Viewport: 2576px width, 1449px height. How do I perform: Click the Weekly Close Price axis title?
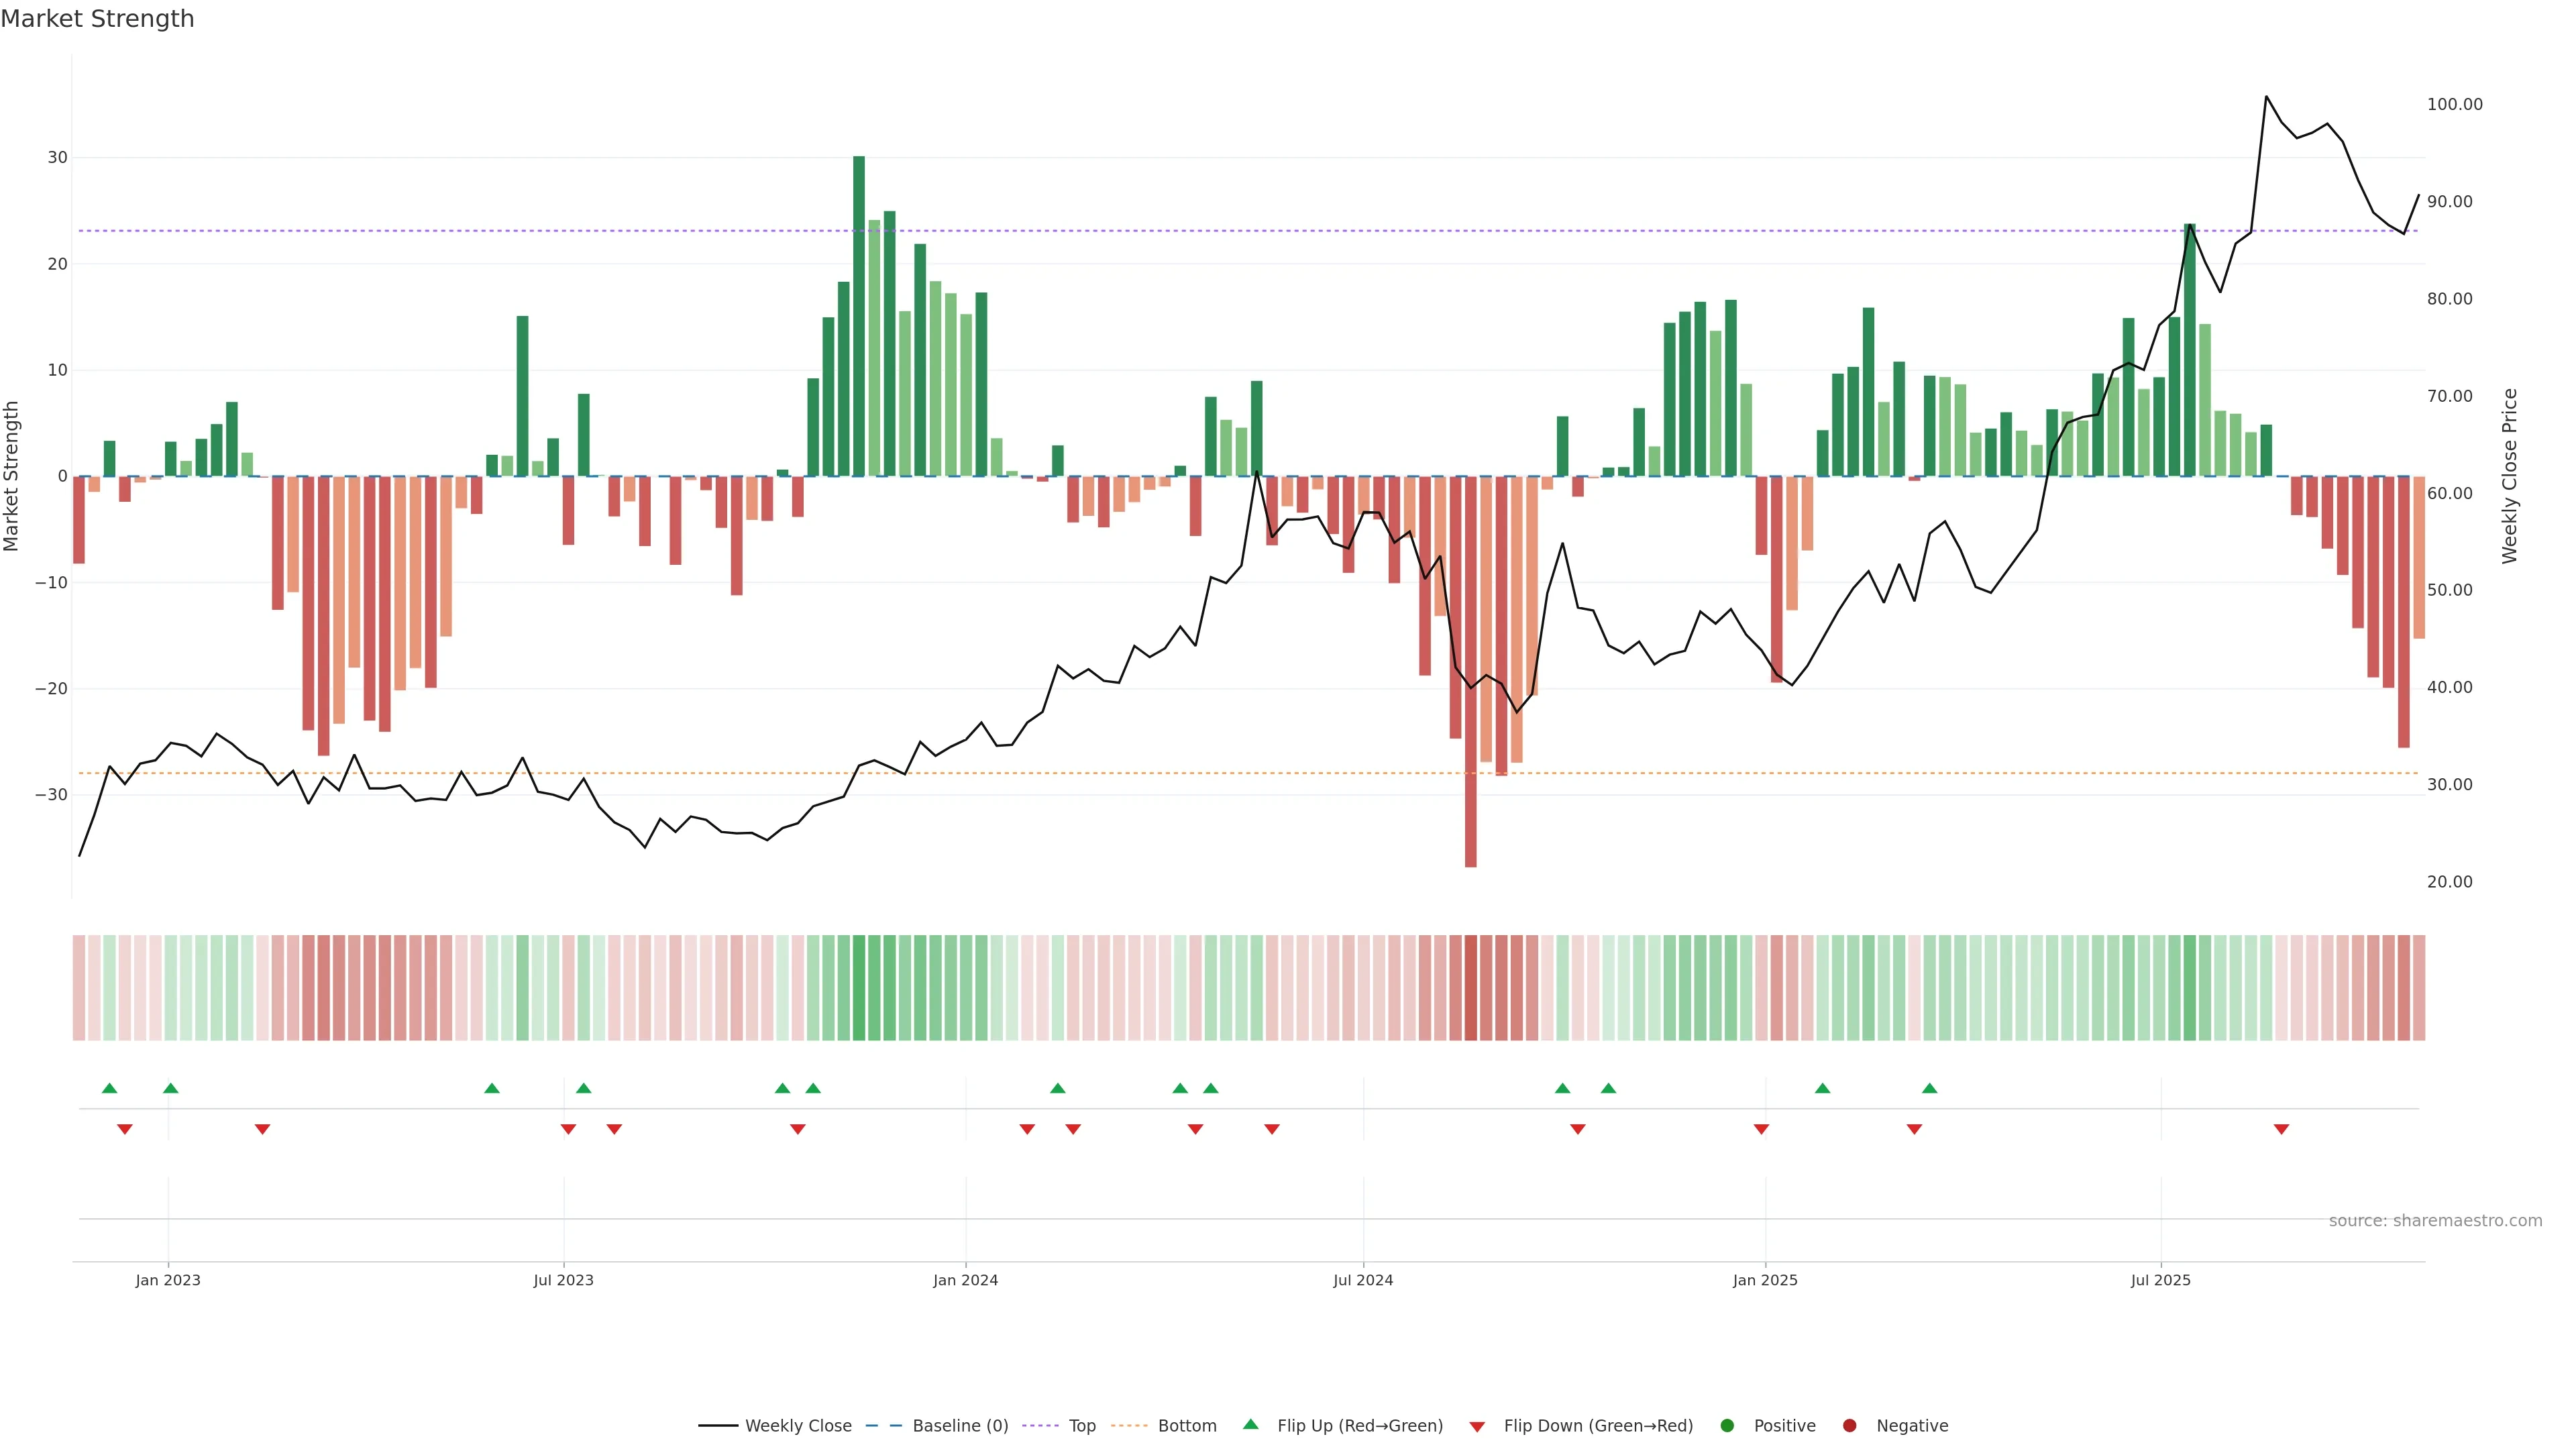[x=2509, y=476]
